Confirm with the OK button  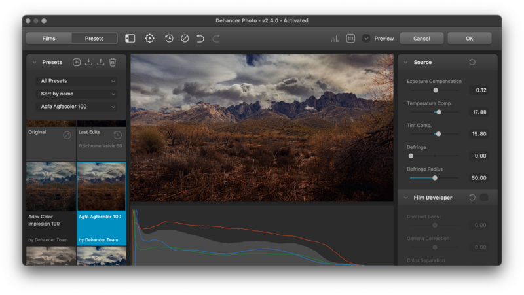[470, 39]
